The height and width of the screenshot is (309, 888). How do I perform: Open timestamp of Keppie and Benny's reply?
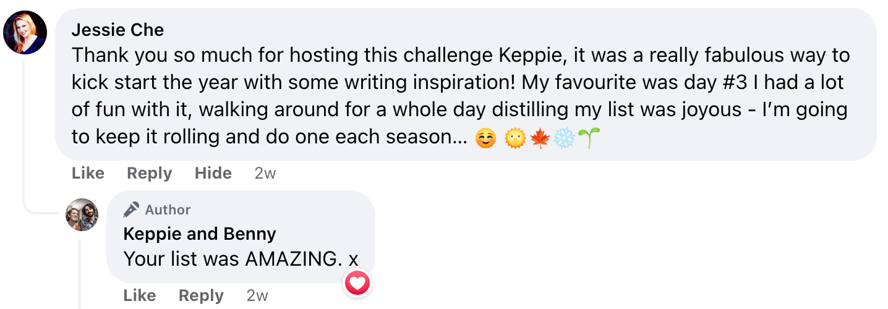click(x=257, y=296)
